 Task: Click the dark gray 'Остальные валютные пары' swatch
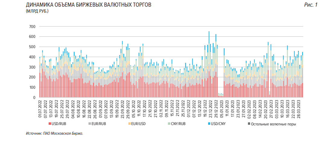249,124
